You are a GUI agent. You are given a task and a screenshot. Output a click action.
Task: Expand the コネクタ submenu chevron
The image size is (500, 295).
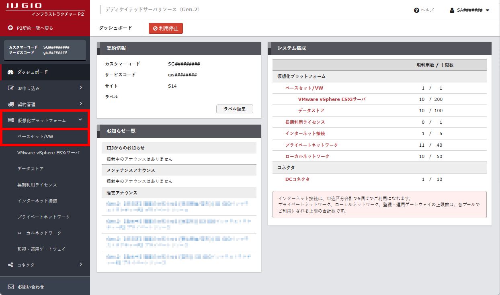(x=81, y=264)
